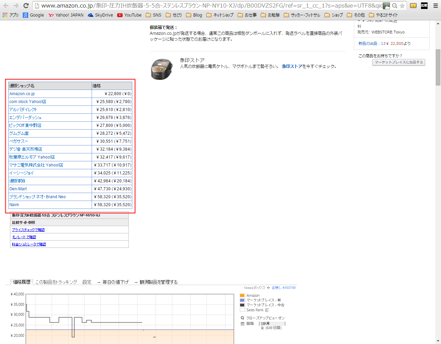The height and width of the screenshot is (344, 441).
Task: Click プライスチェックで確認 link
Action: tap(28, 230)
